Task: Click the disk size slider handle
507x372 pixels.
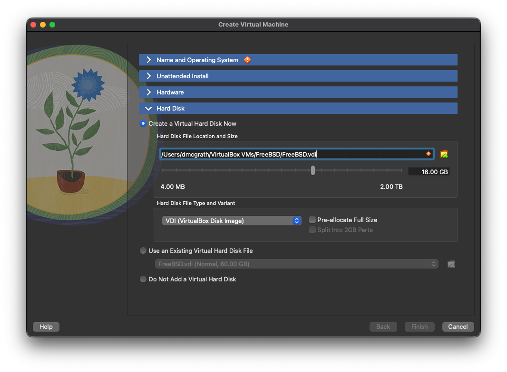Action: (x=312, y=170)
